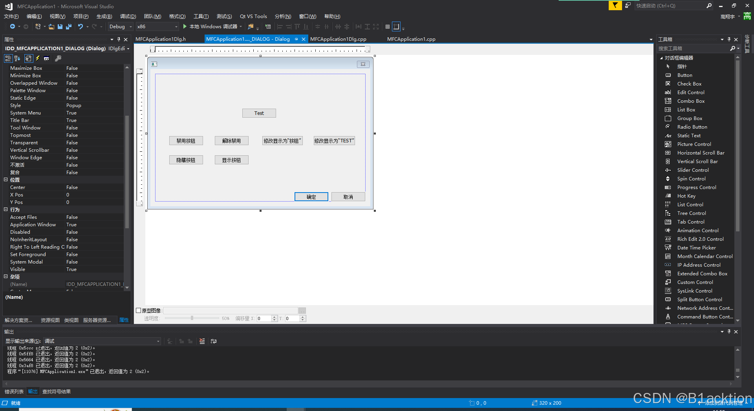Viewport: 754px width, 411px height.
Task: Open the document tabs overflow dropdown
Action: coord(651,39)
